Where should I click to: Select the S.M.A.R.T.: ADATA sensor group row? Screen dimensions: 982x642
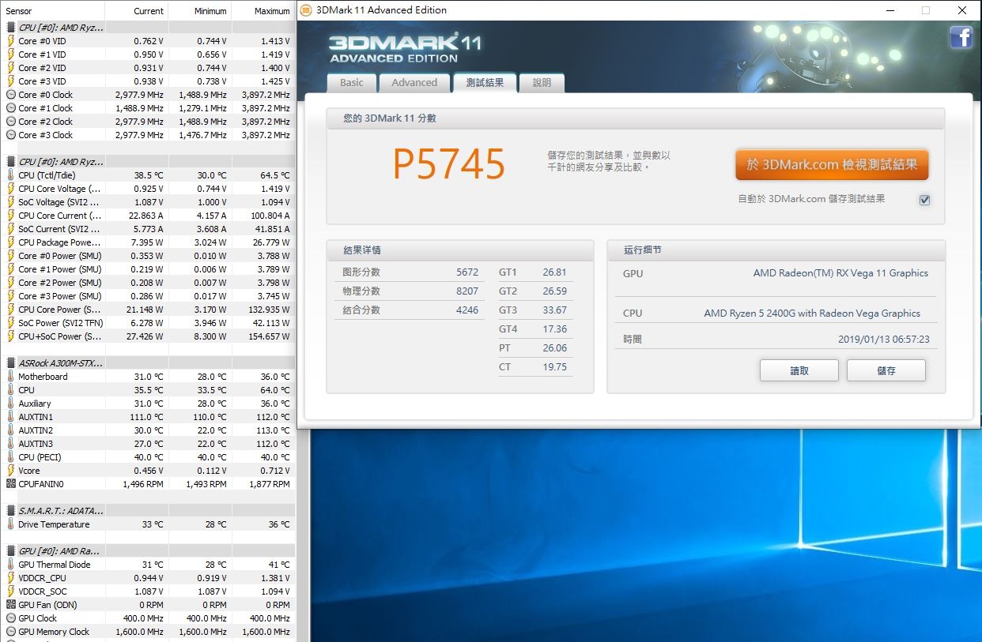coord(148,511)
